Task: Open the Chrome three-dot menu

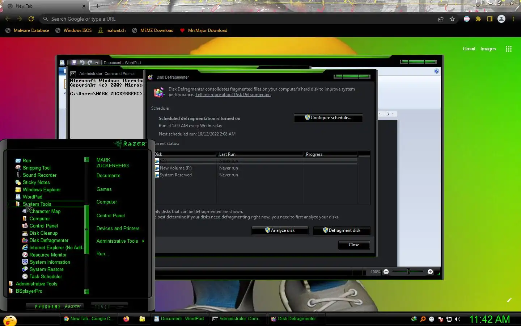Action: [x=513, y=19]
